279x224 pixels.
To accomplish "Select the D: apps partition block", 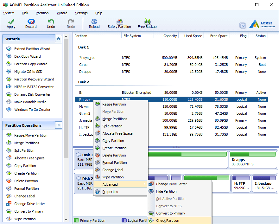I will 253,160.
